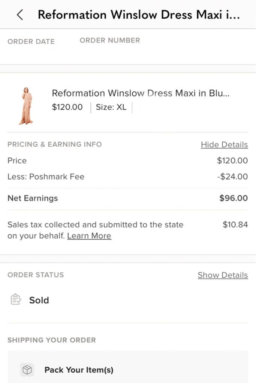Image resolution: width=256 pixels, height=383 pixels.
Task: Tap the ORDER NUMBER field label
Action: coord(110,40)
